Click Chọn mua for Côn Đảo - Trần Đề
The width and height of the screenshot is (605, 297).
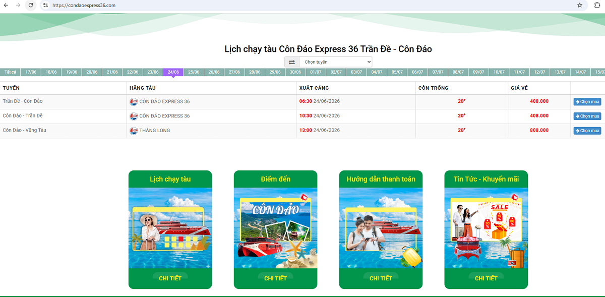click(587, 116)
